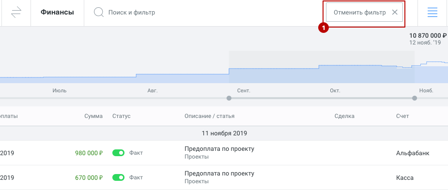Image resolution: width=448 pixels, height=190 pixels.
Task: Click the red badge numbered 1
Action: (324, 28)
